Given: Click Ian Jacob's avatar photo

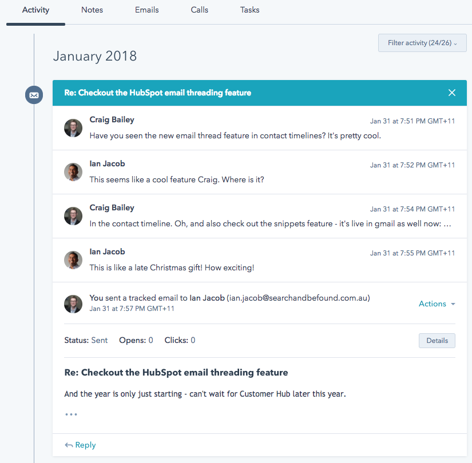Looking at the screenshot, I should point(73,172).
